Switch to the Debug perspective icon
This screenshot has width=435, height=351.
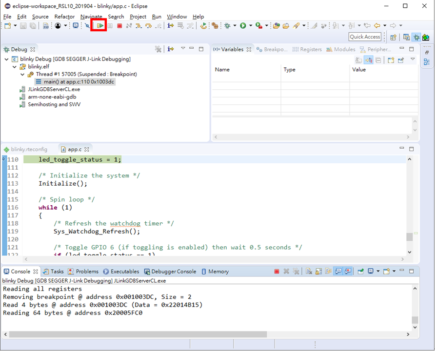(416, 37)
